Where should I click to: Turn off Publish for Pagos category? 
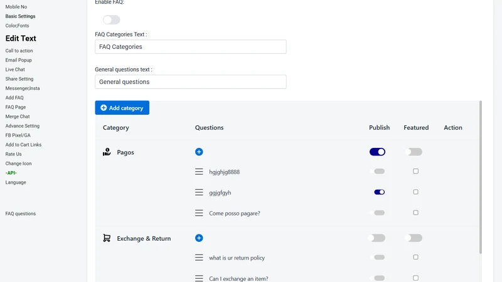377,152
